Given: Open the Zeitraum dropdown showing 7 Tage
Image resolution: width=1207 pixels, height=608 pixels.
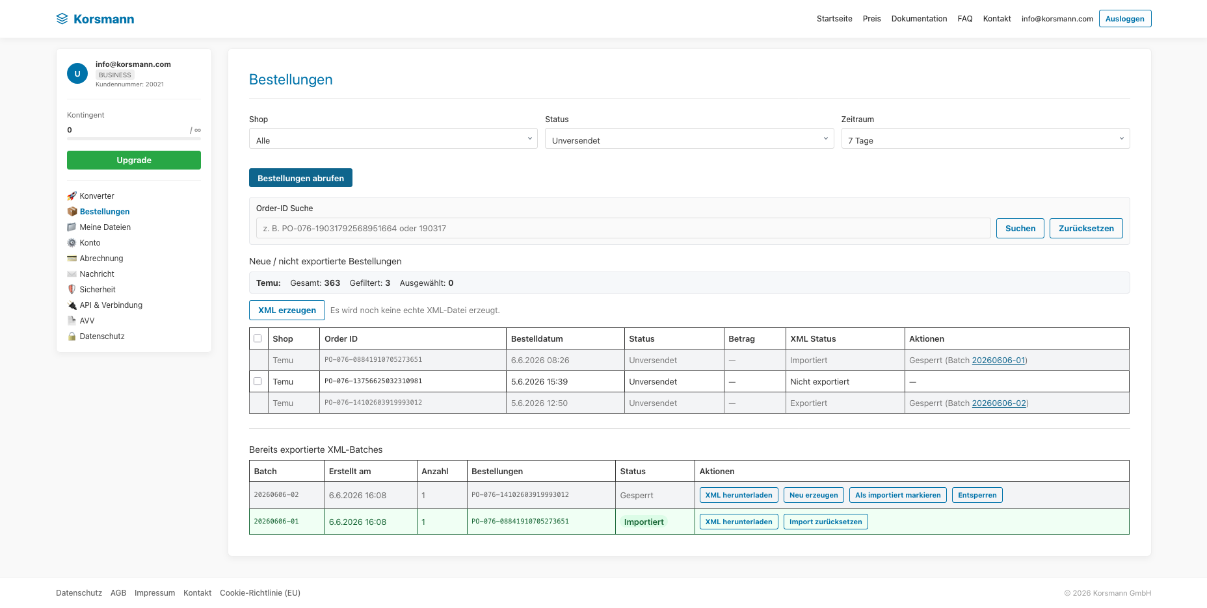Looking at the screenshot, I should [985, 138].
